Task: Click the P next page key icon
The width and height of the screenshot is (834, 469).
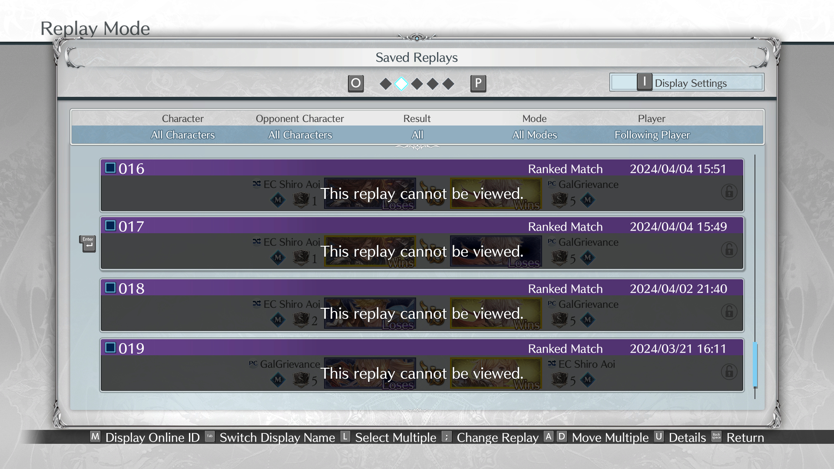Action: [478, 83]
